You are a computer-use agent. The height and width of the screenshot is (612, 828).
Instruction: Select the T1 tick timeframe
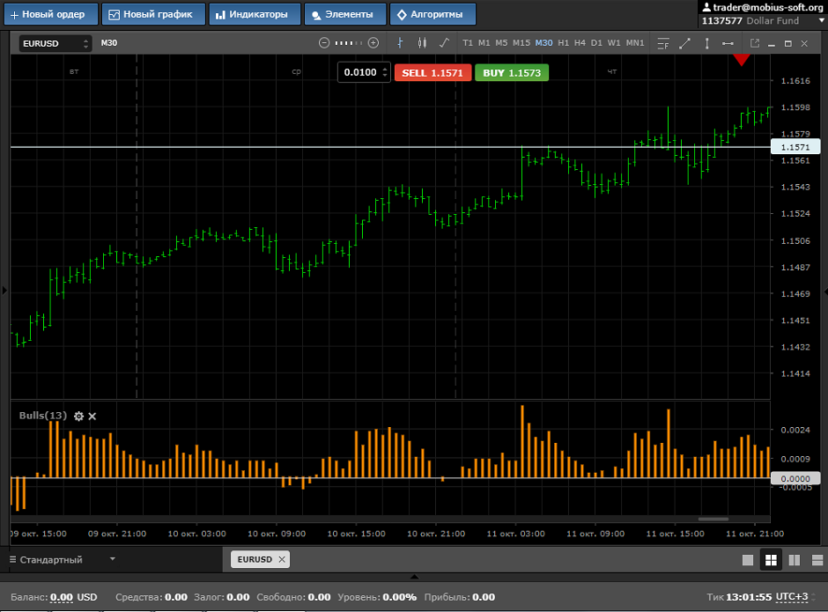468,43
